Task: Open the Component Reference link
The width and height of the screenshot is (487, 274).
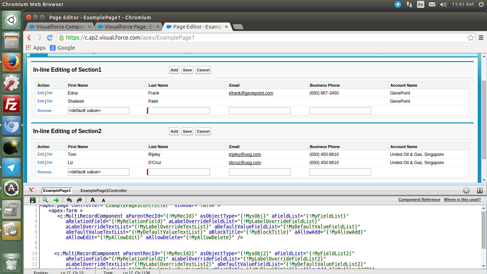Action: 419,199
